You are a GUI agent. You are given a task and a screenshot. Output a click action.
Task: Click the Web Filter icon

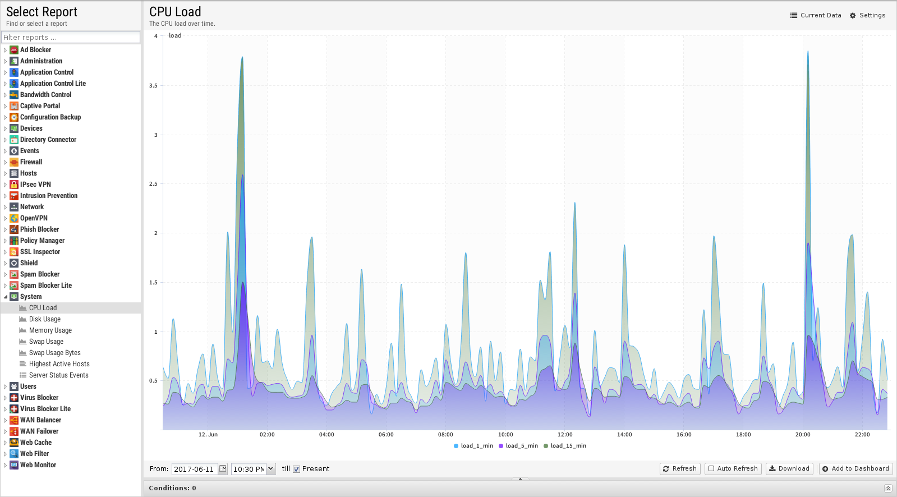click(14, 454)
